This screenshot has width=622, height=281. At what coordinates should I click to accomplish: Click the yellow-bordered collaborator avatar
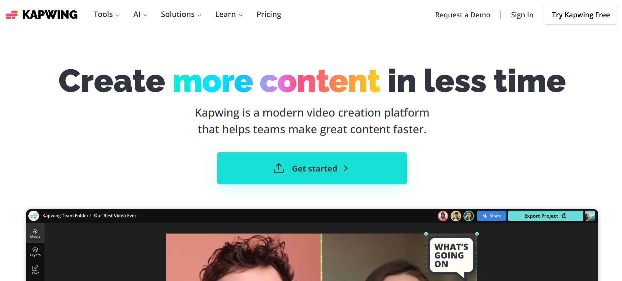point(456,216)
